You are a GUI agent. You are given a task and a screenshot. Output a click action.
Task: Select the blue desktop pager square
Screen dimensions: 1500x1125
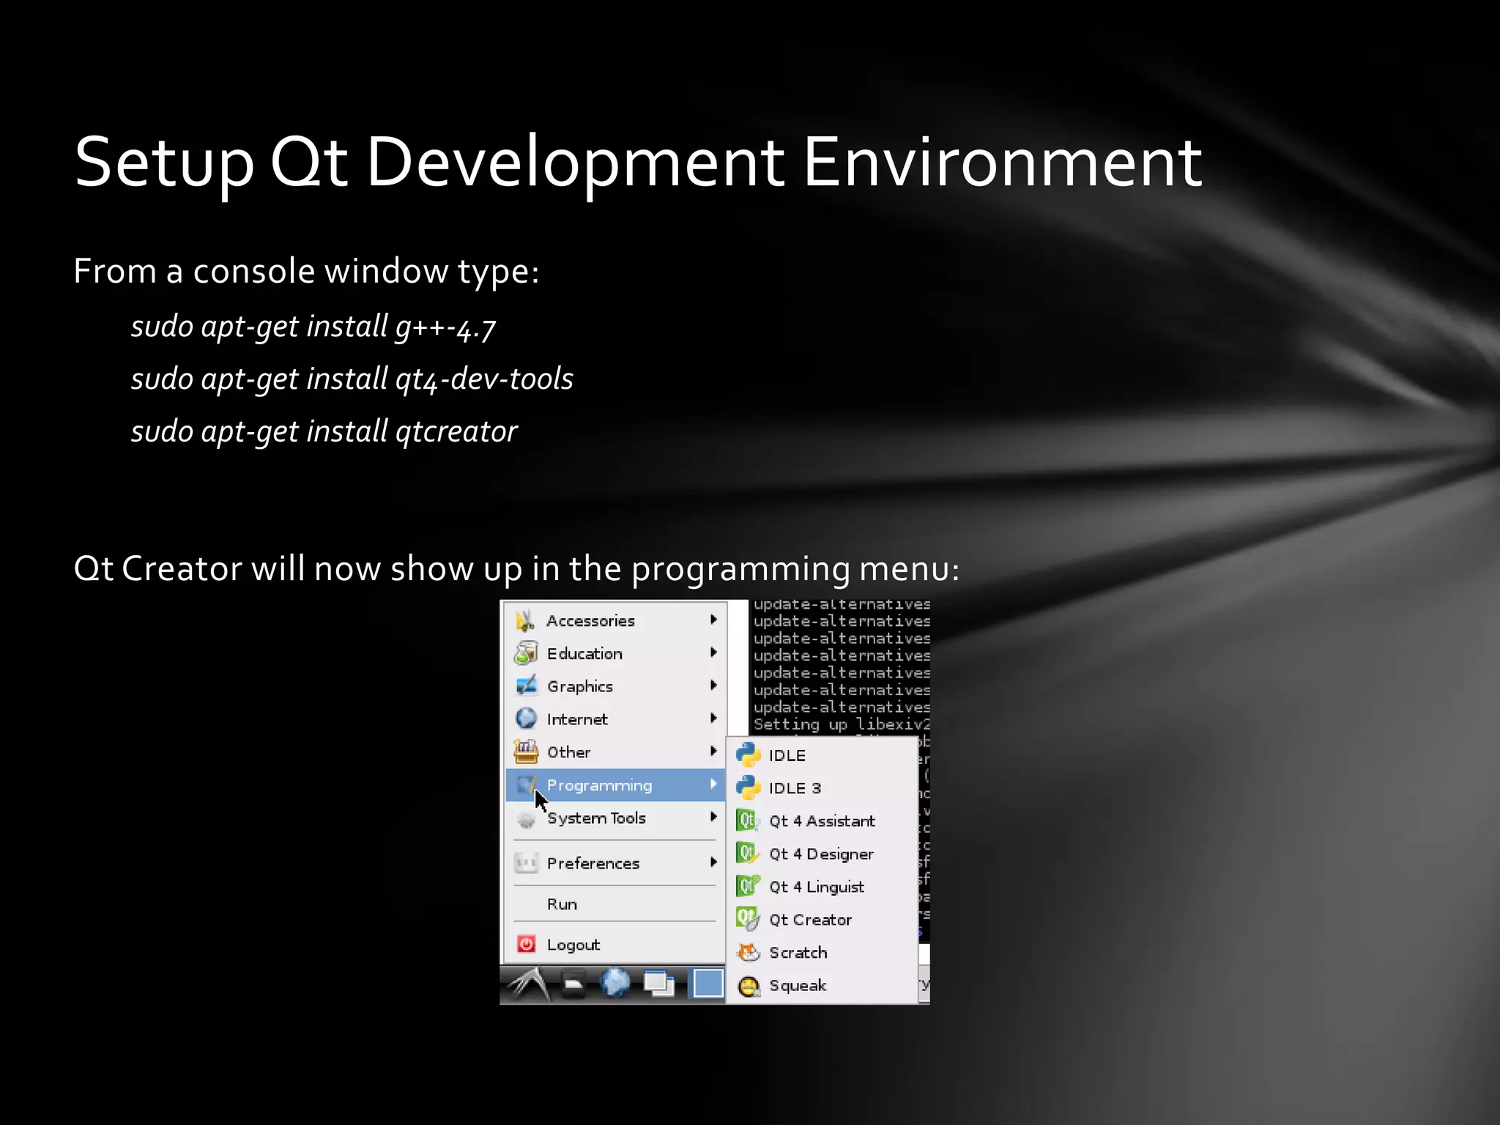[x=708, y=984]
